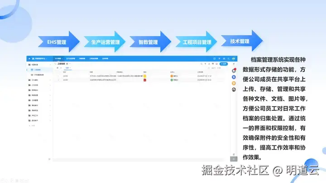Select the EHS管理 tab in the app header
This screenshot has height=183, width=326.
click(x=58, y=59)
